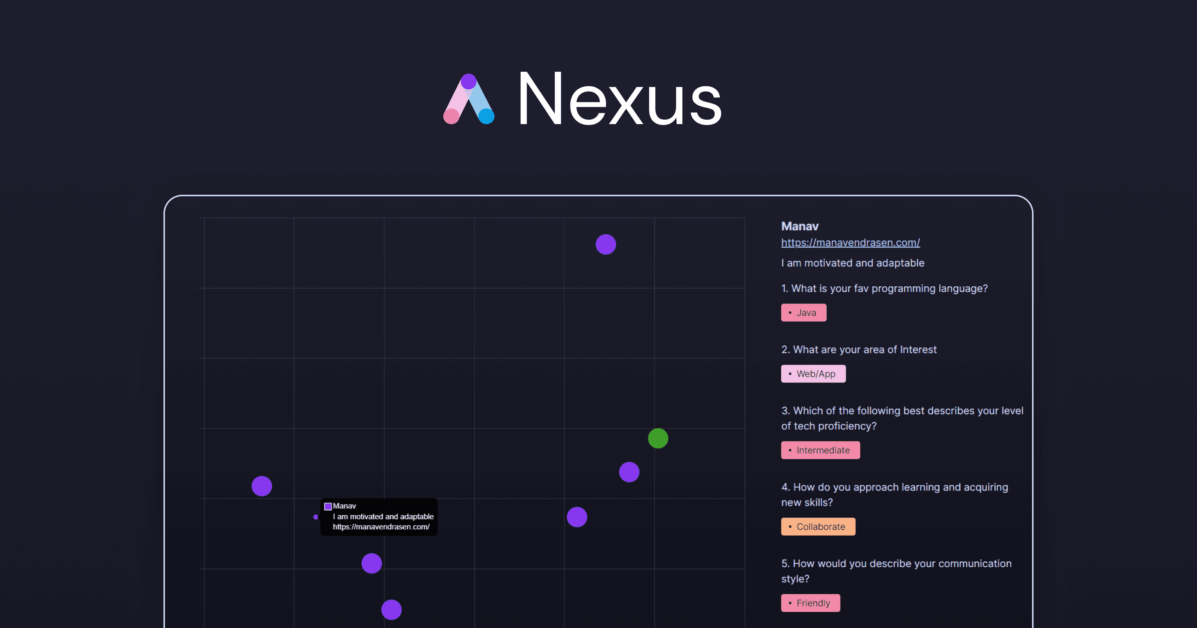Click the purple dot right of chart center
Image resolution: width=1197 pixels, height=628 pixels.
point(577,516)
